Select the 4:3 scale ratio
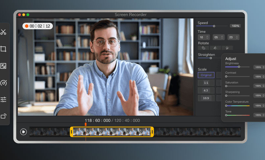The image size is (265, 160). (x=206, y=91)
